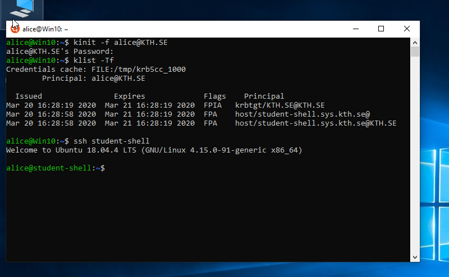Click the Ubuntu icon in the title bar
The height and width of the screenshot is (277, 449).
(15, 29)
